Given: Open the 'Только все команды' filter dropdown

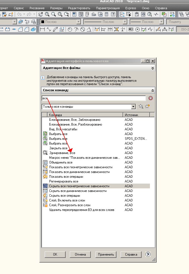Looking at the screenshot, I should click(x=133, y=107).
